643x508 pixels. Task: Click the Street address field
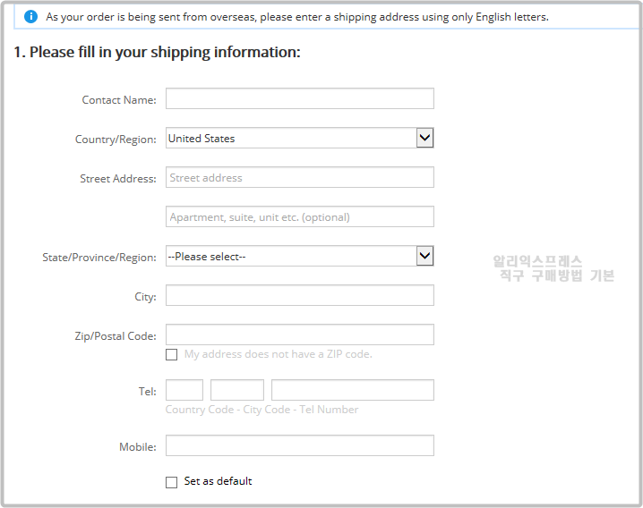[x=300, y=177]
